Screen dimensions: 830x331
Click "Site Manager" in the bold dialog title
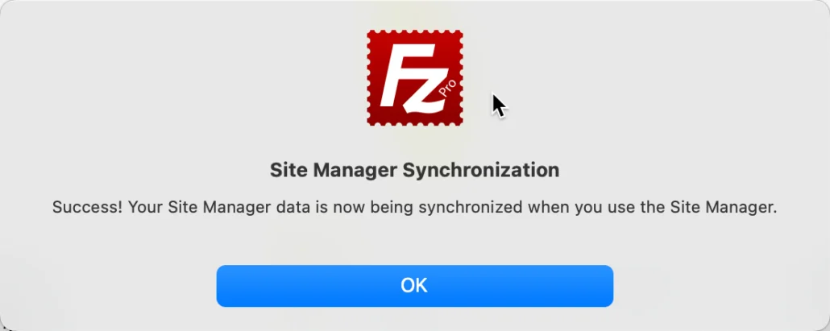[334, 170]
